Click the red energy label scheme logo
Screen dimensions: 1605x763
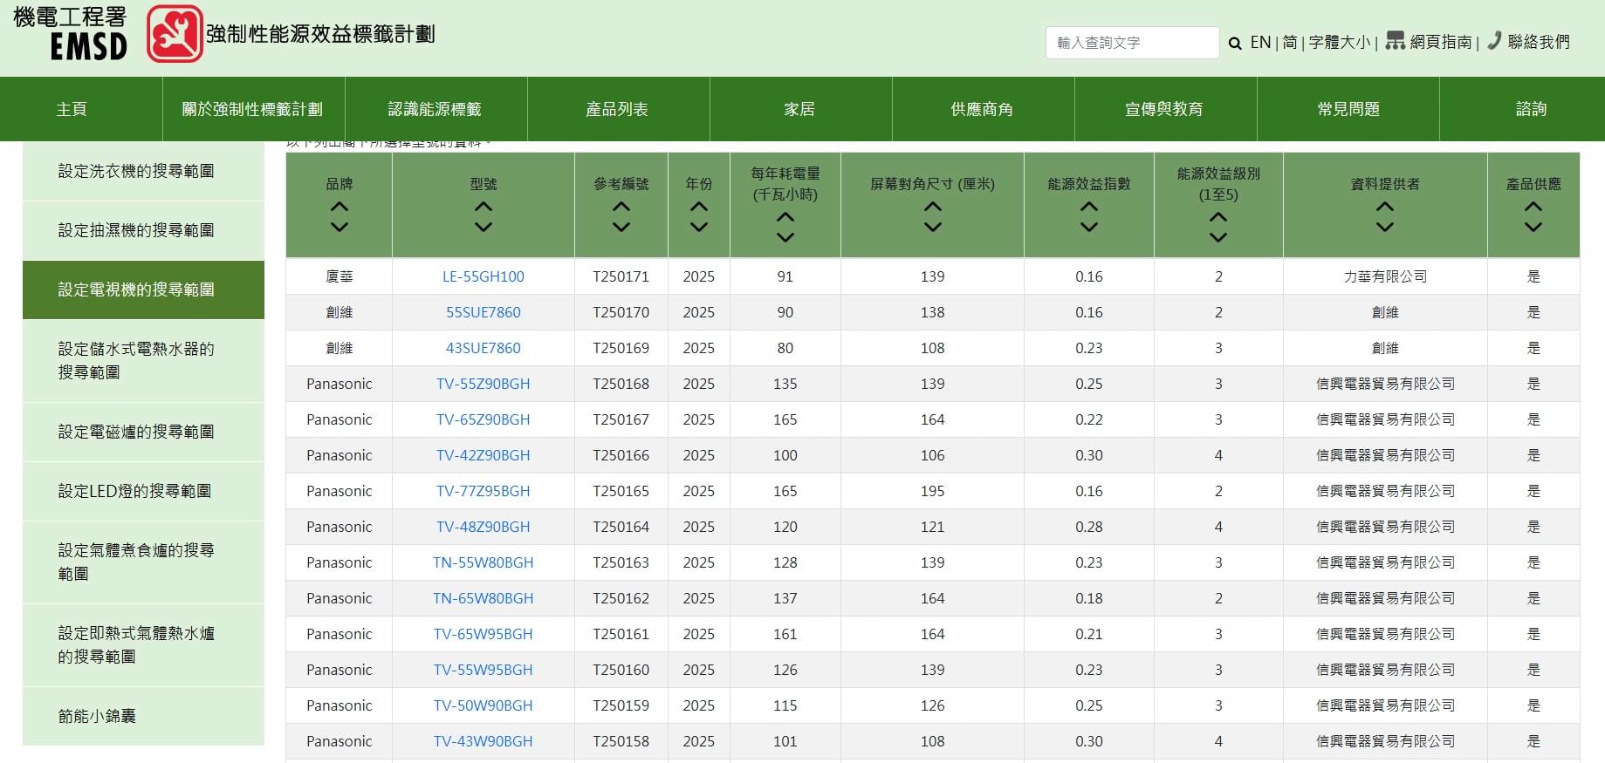175,34
